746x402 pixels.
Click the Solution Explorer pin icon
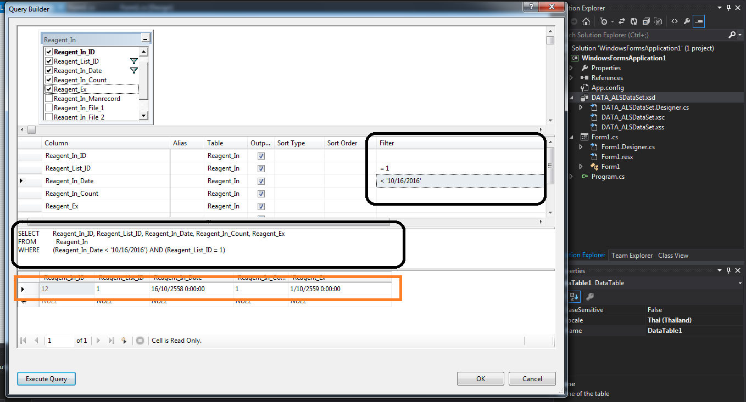pyautogui.click(x=729, y=8)
